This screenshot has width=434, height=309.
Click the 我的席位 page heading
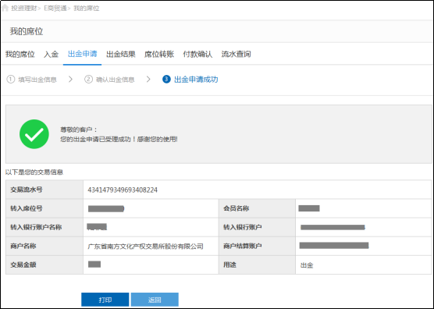[27, 31]
